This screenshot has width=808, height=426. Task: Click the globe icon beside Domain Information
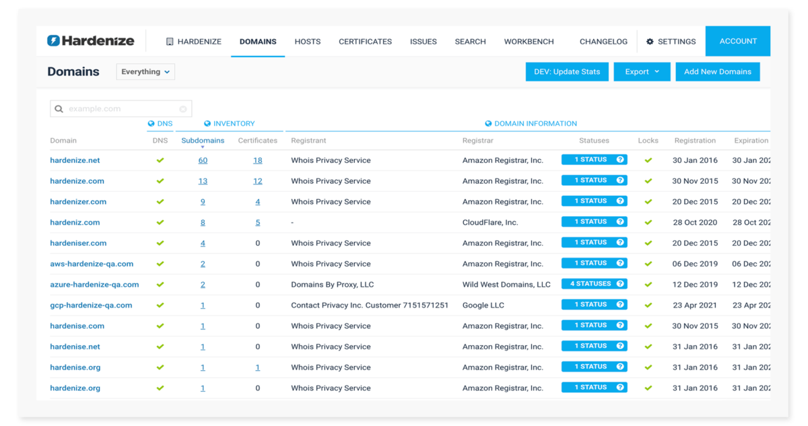pos(489,124)
